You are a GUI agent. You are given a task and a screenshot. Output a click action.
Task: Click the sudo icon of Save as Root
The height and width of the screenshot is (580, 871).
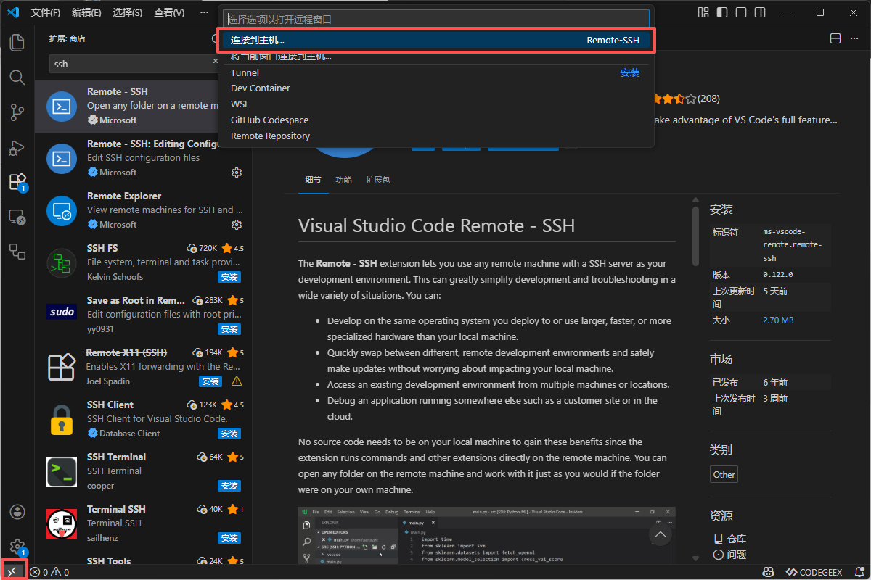[x=62, y=312]
